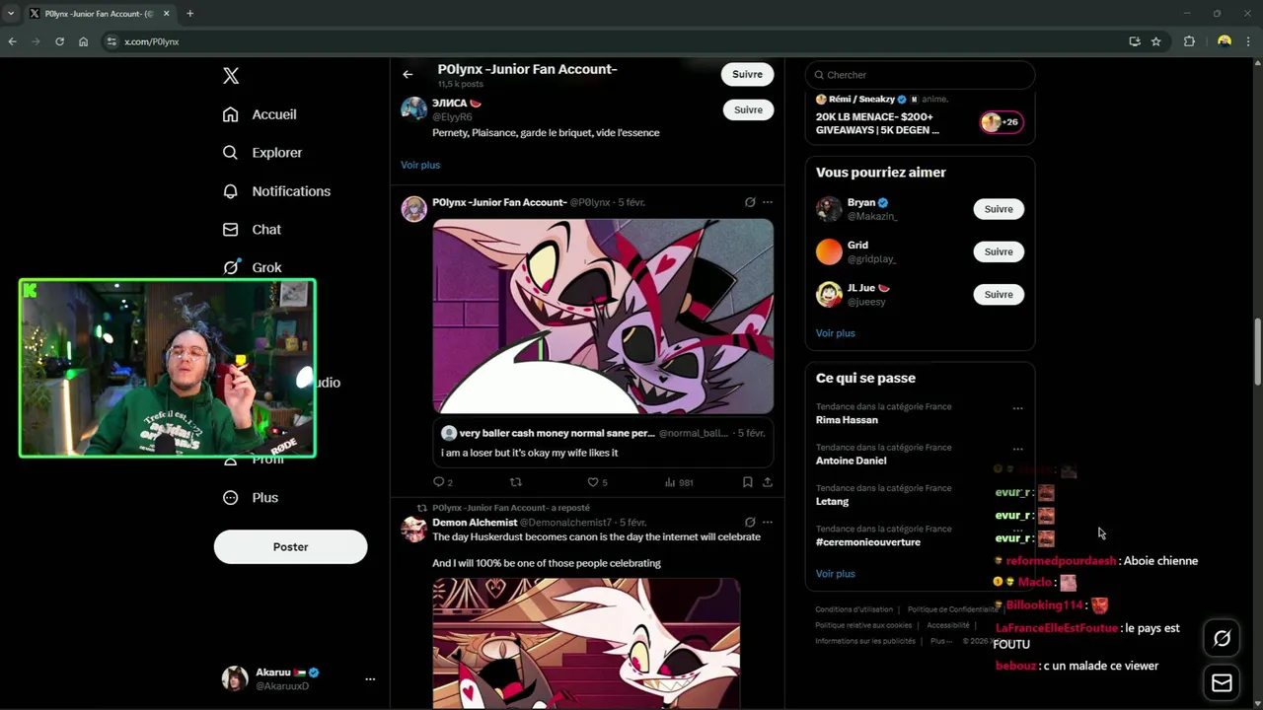Viewport: 1263px width, 710px height.
Task: Open floating messages envelope button
Action: pos(1222,682)
